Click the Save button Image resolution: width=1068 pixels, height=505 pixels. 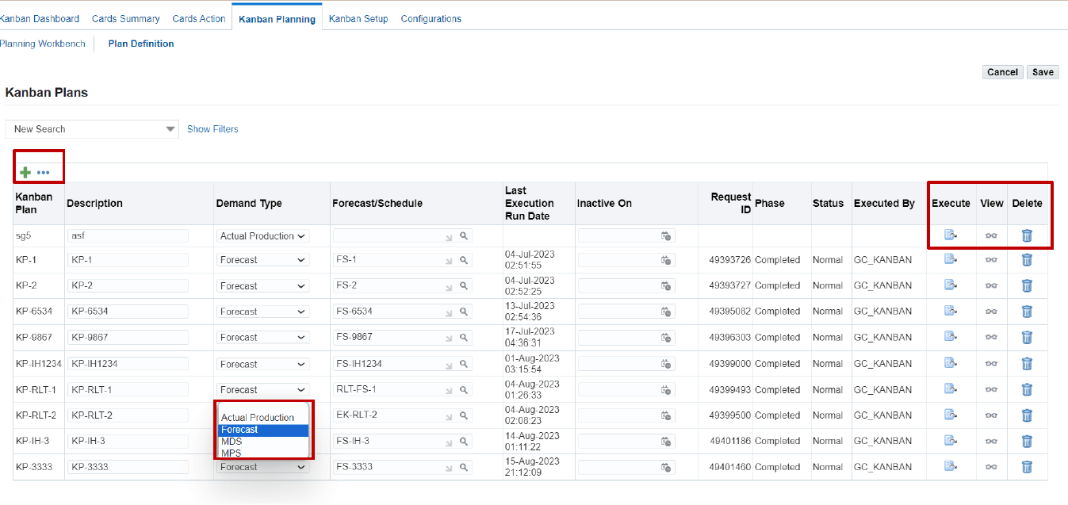1043,72
